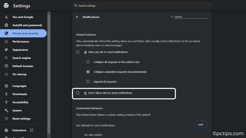
Task: Click the sidebar vertical scrollbar thumb
Action: click(49, 74)
